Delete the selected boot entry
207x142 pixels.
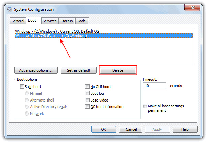118,70
